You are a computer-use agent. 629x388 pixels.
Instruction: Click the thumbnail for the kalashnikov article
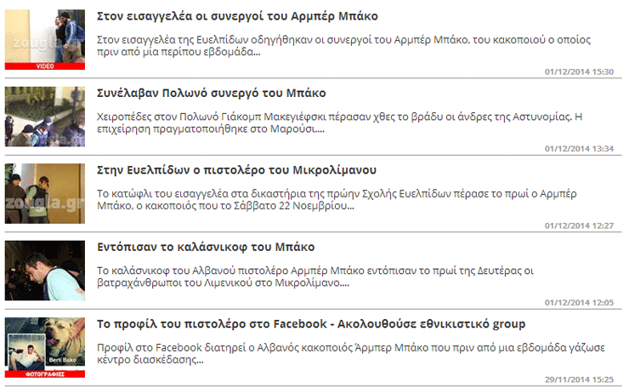click(x=45, y=270)
